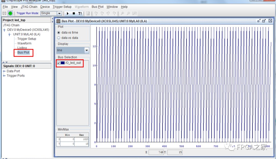
Task: Click the Bus Plot window title icon
Action: click(x=58, y=21)
